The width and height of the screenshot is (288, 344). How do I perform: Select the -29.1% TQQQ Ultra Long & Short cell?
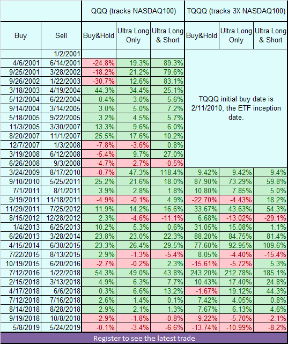pyautogui.click(x=270, y=218)
